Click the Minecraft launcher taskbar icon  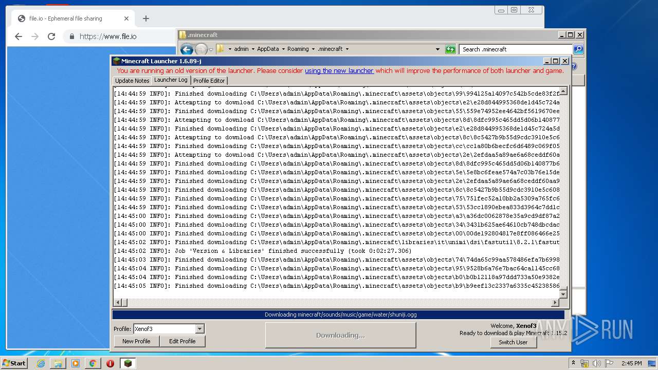pyautogui.click(x=127, y=363)
